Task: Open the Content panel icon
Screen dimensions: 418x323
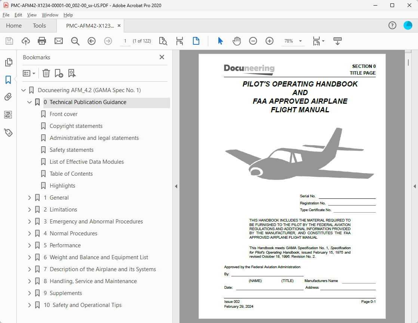Action: 8,115
